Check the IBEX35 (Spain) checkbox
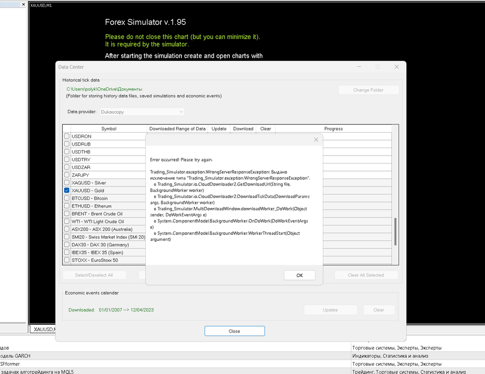 (66, 252)
